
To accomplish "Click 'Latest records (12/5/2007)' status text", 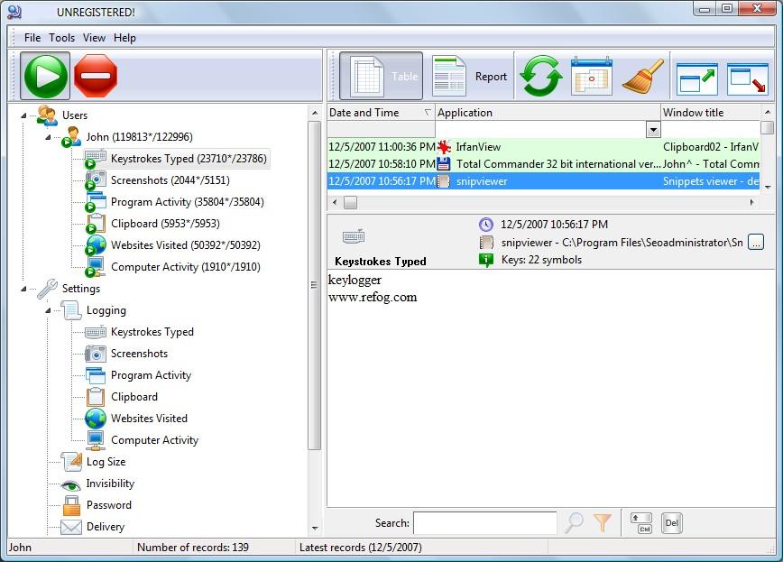I will click(x=361, y=548).
